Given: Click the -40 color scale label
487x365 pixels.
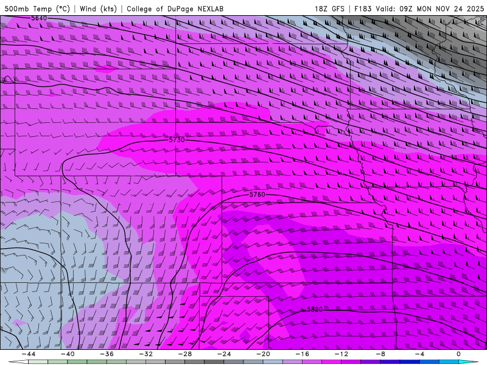Looking at the screenshot, I should point(68,354).
